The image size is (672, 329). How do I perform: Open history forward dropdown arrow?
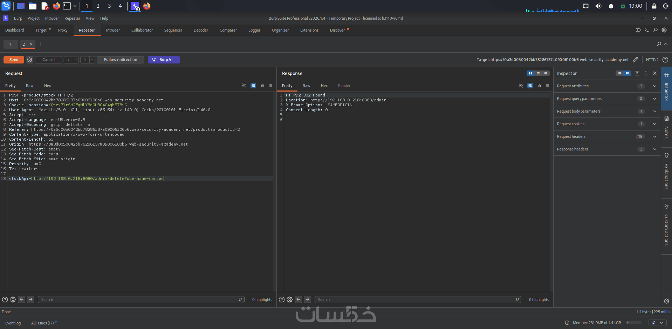92,60
